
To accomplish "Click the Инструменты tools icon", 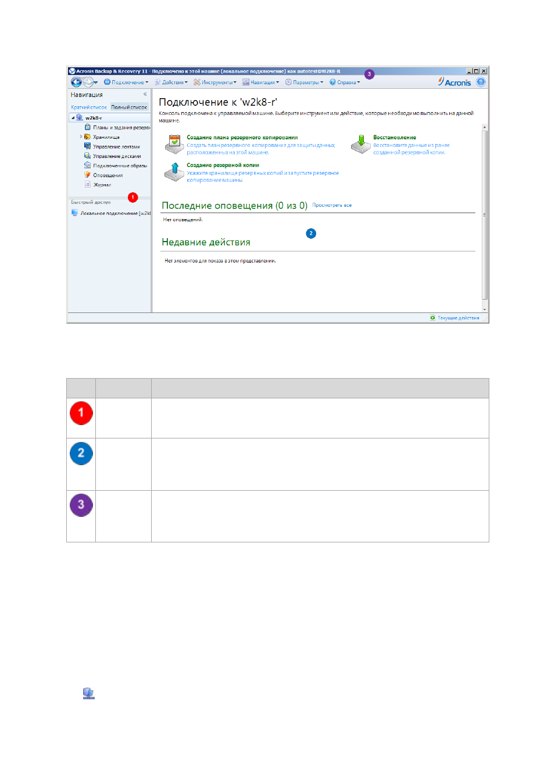I will pyautogui.click(x=197, y=82).
